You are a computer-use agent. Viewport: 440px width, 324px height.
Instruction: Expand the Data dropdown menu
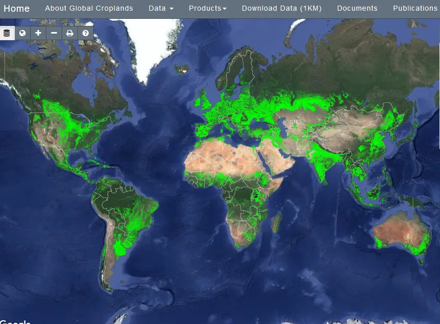161,8
